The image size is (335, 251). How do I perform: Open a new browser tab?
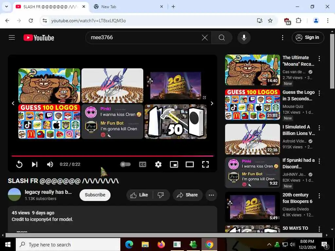point(173,7)
